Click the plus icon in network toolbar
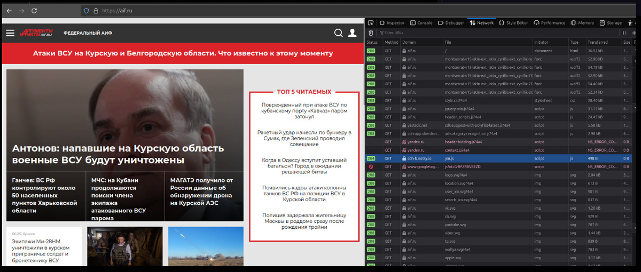This screenshot has height=272, width=641. click(x=635, y=33)
